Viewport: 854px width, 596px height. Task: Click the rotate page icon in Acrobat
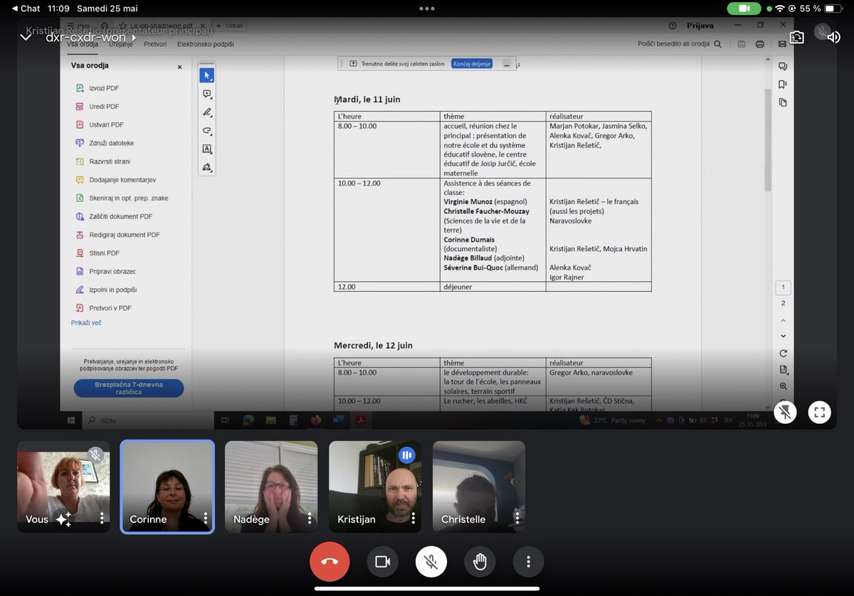click(x=784, y=353)
